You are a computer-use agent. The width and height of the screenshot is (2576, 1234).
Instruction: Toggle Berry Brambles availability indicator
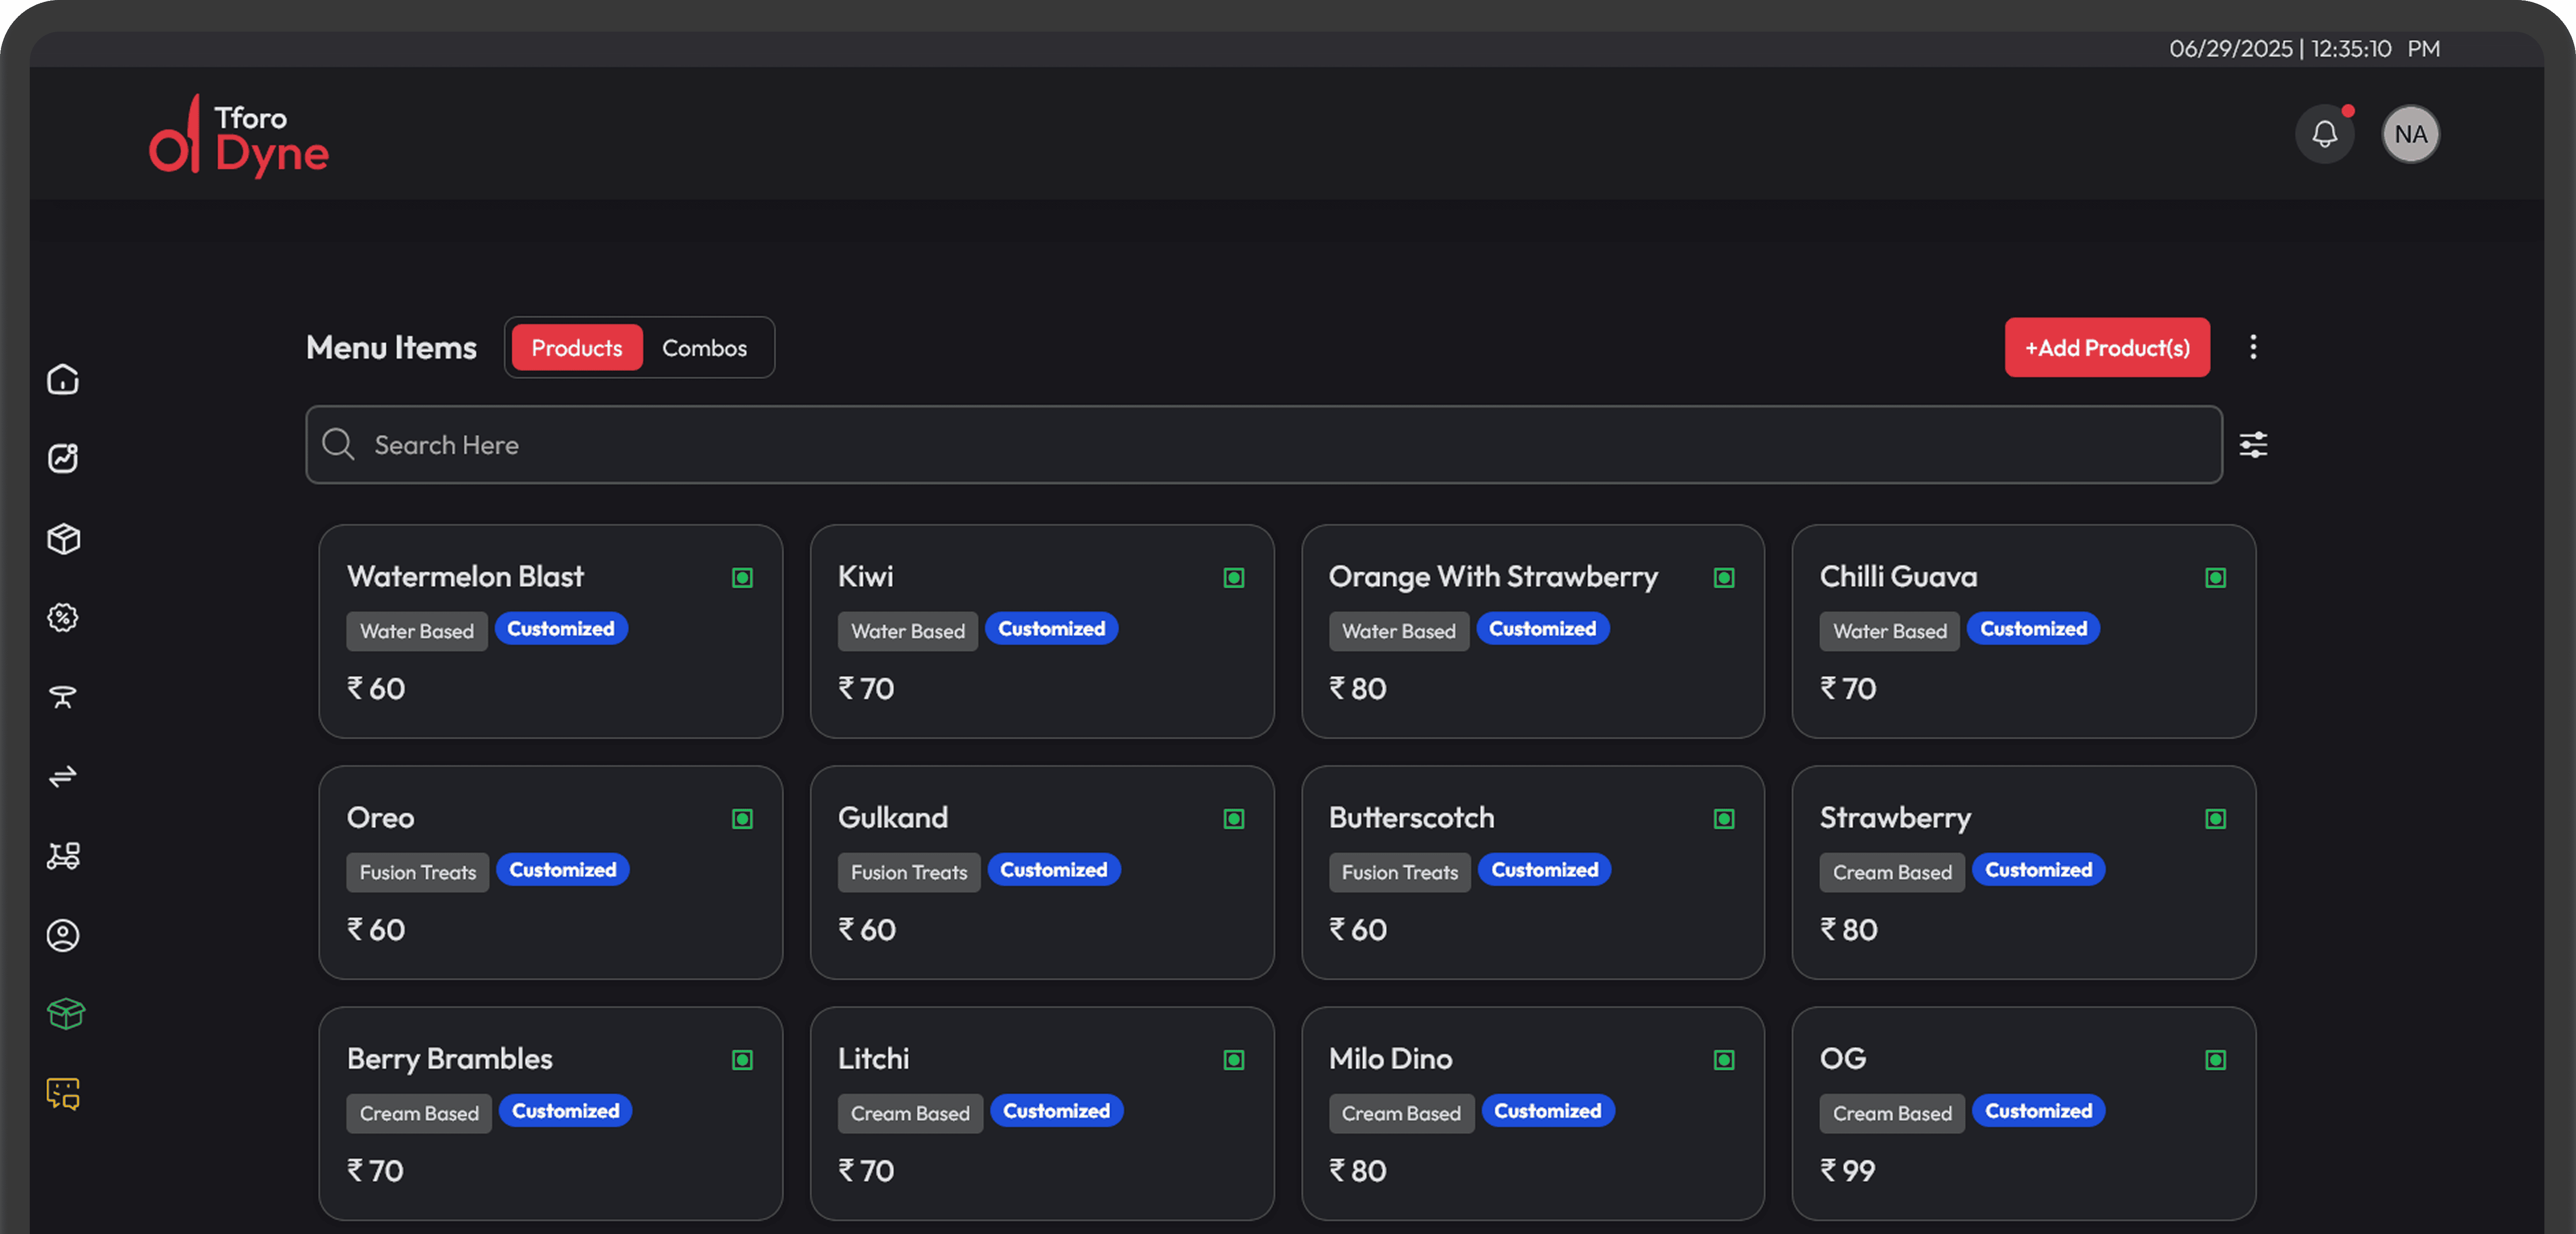point(742,1060)
